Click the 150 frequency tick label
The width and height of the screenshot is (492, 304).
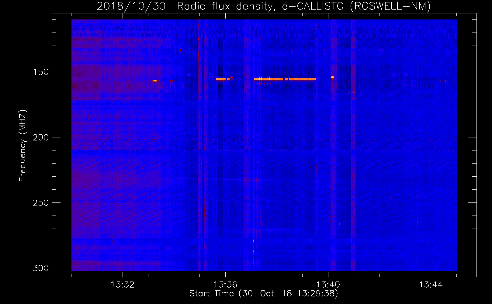point(41,72)
